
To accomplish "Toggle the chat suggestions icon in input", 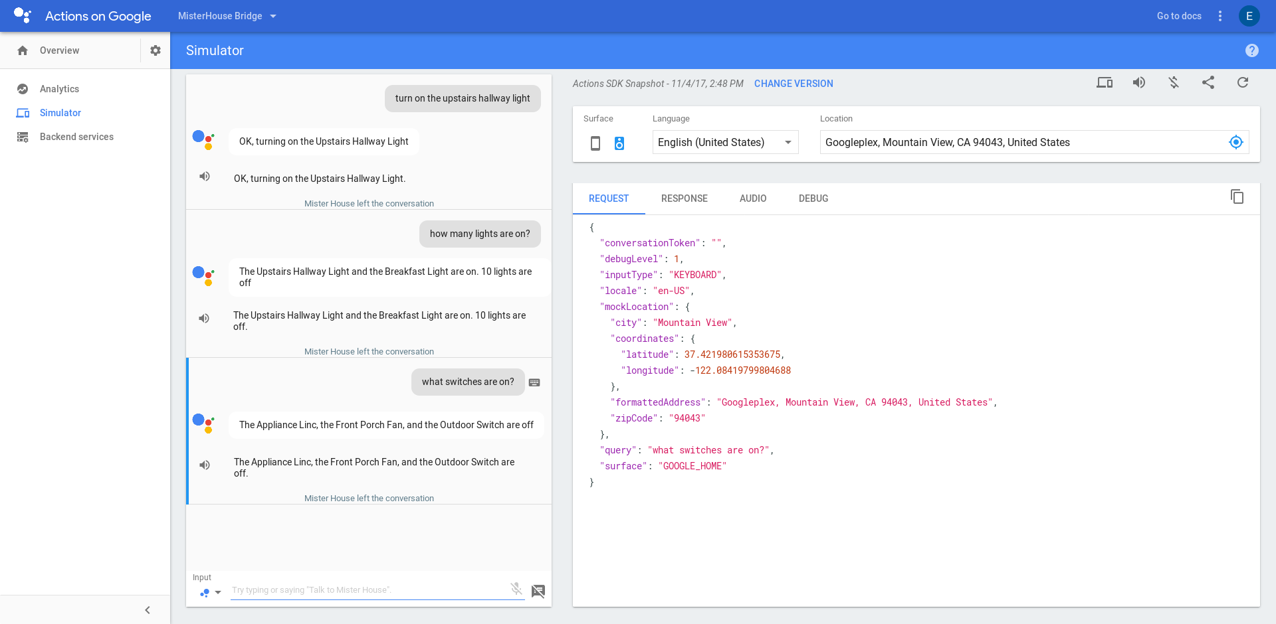I will (538, 591).
